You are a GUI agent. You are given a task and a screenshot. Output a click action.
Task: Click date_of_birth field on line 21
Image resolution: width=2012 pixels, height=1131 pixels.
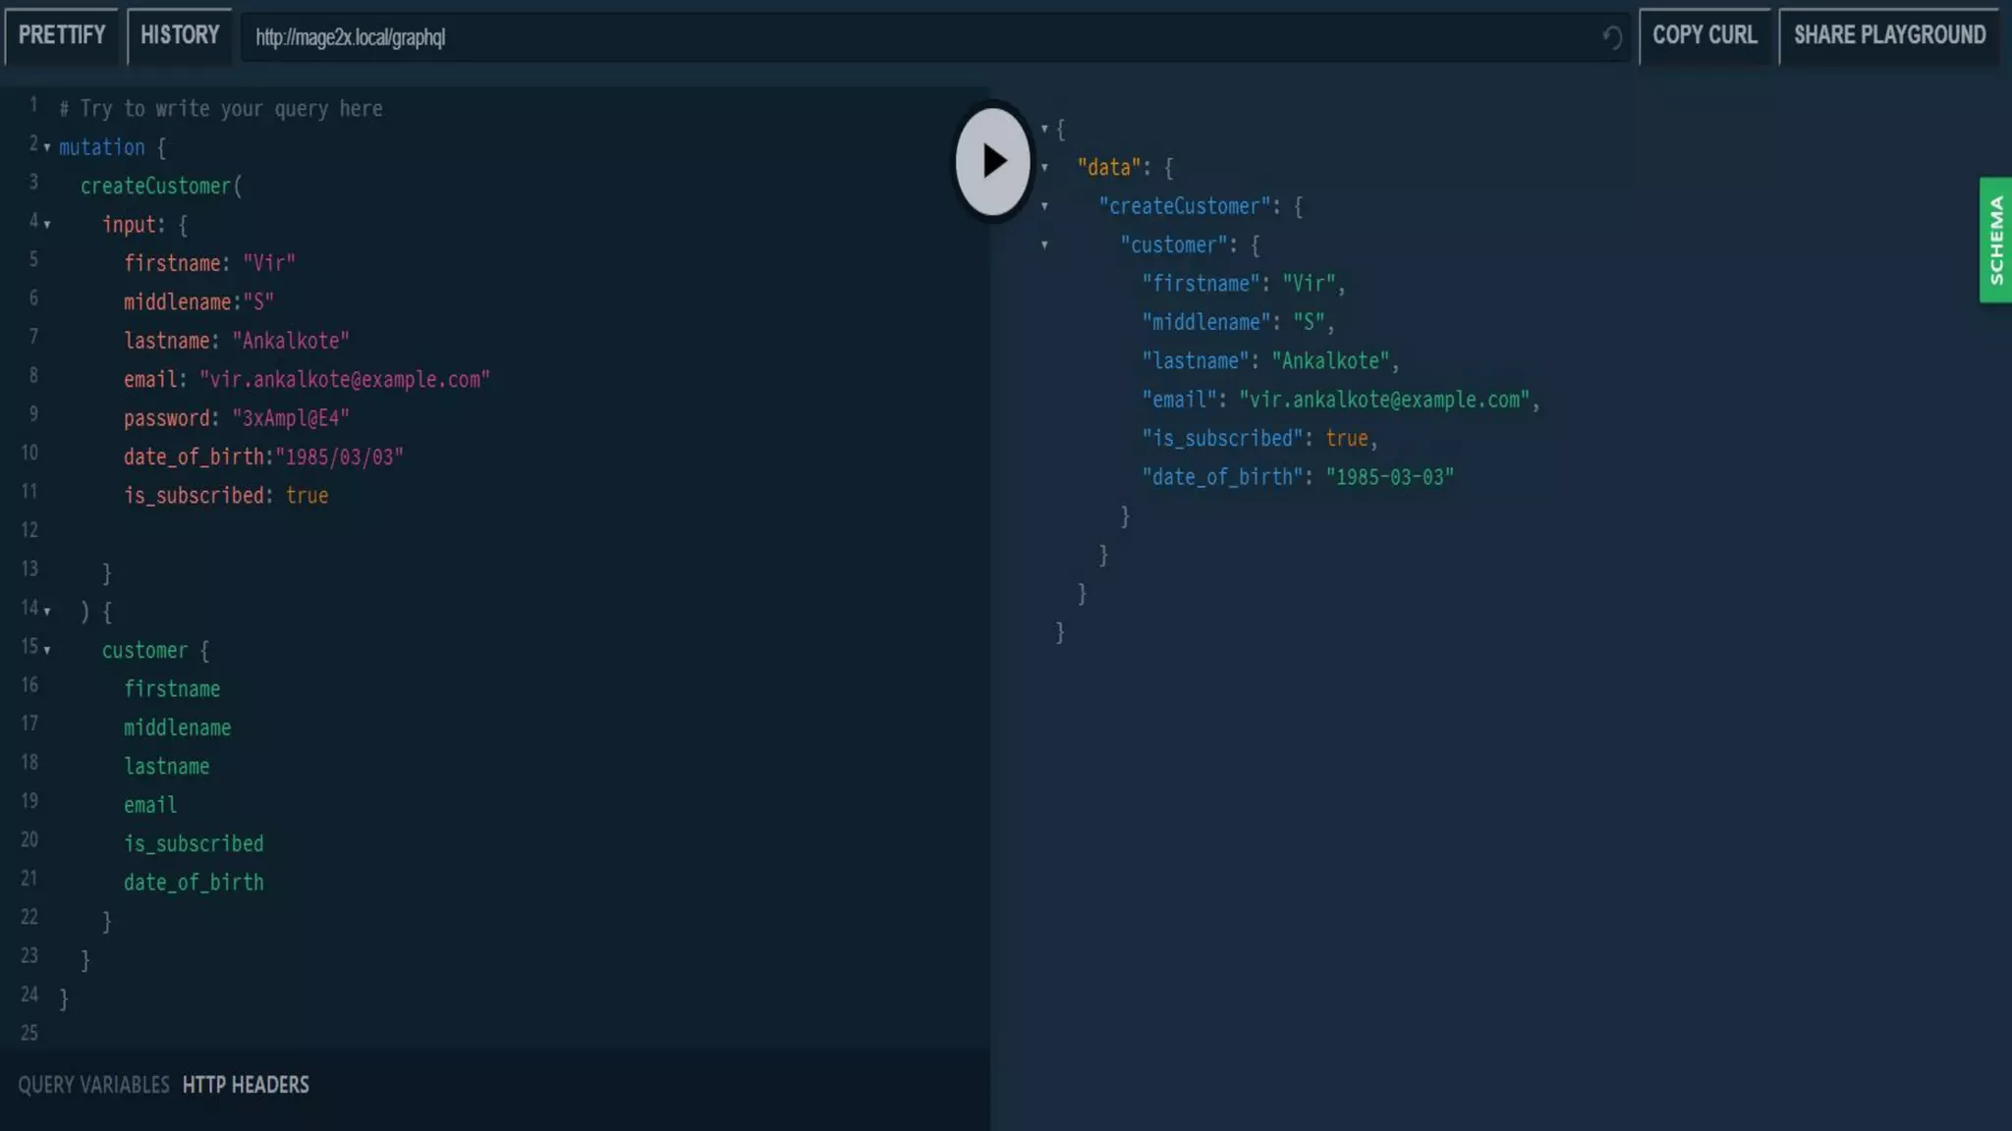[194, 883]
